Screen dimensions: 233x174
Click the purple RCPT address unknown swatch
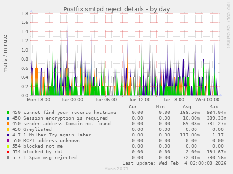[8, 141]
